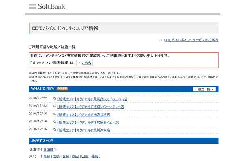Viewport: 246px width, 161px height.
Task: Click the icon beside 見奈良レスパスシティ店 entry
Action: 54,99
